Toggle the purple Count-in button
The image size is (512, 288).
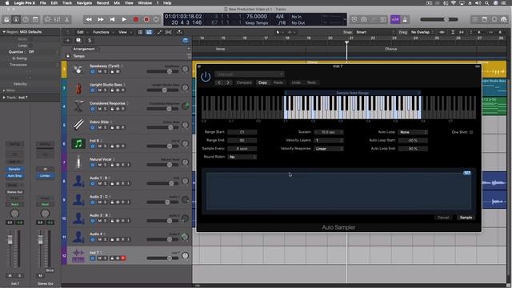(395, 19)
